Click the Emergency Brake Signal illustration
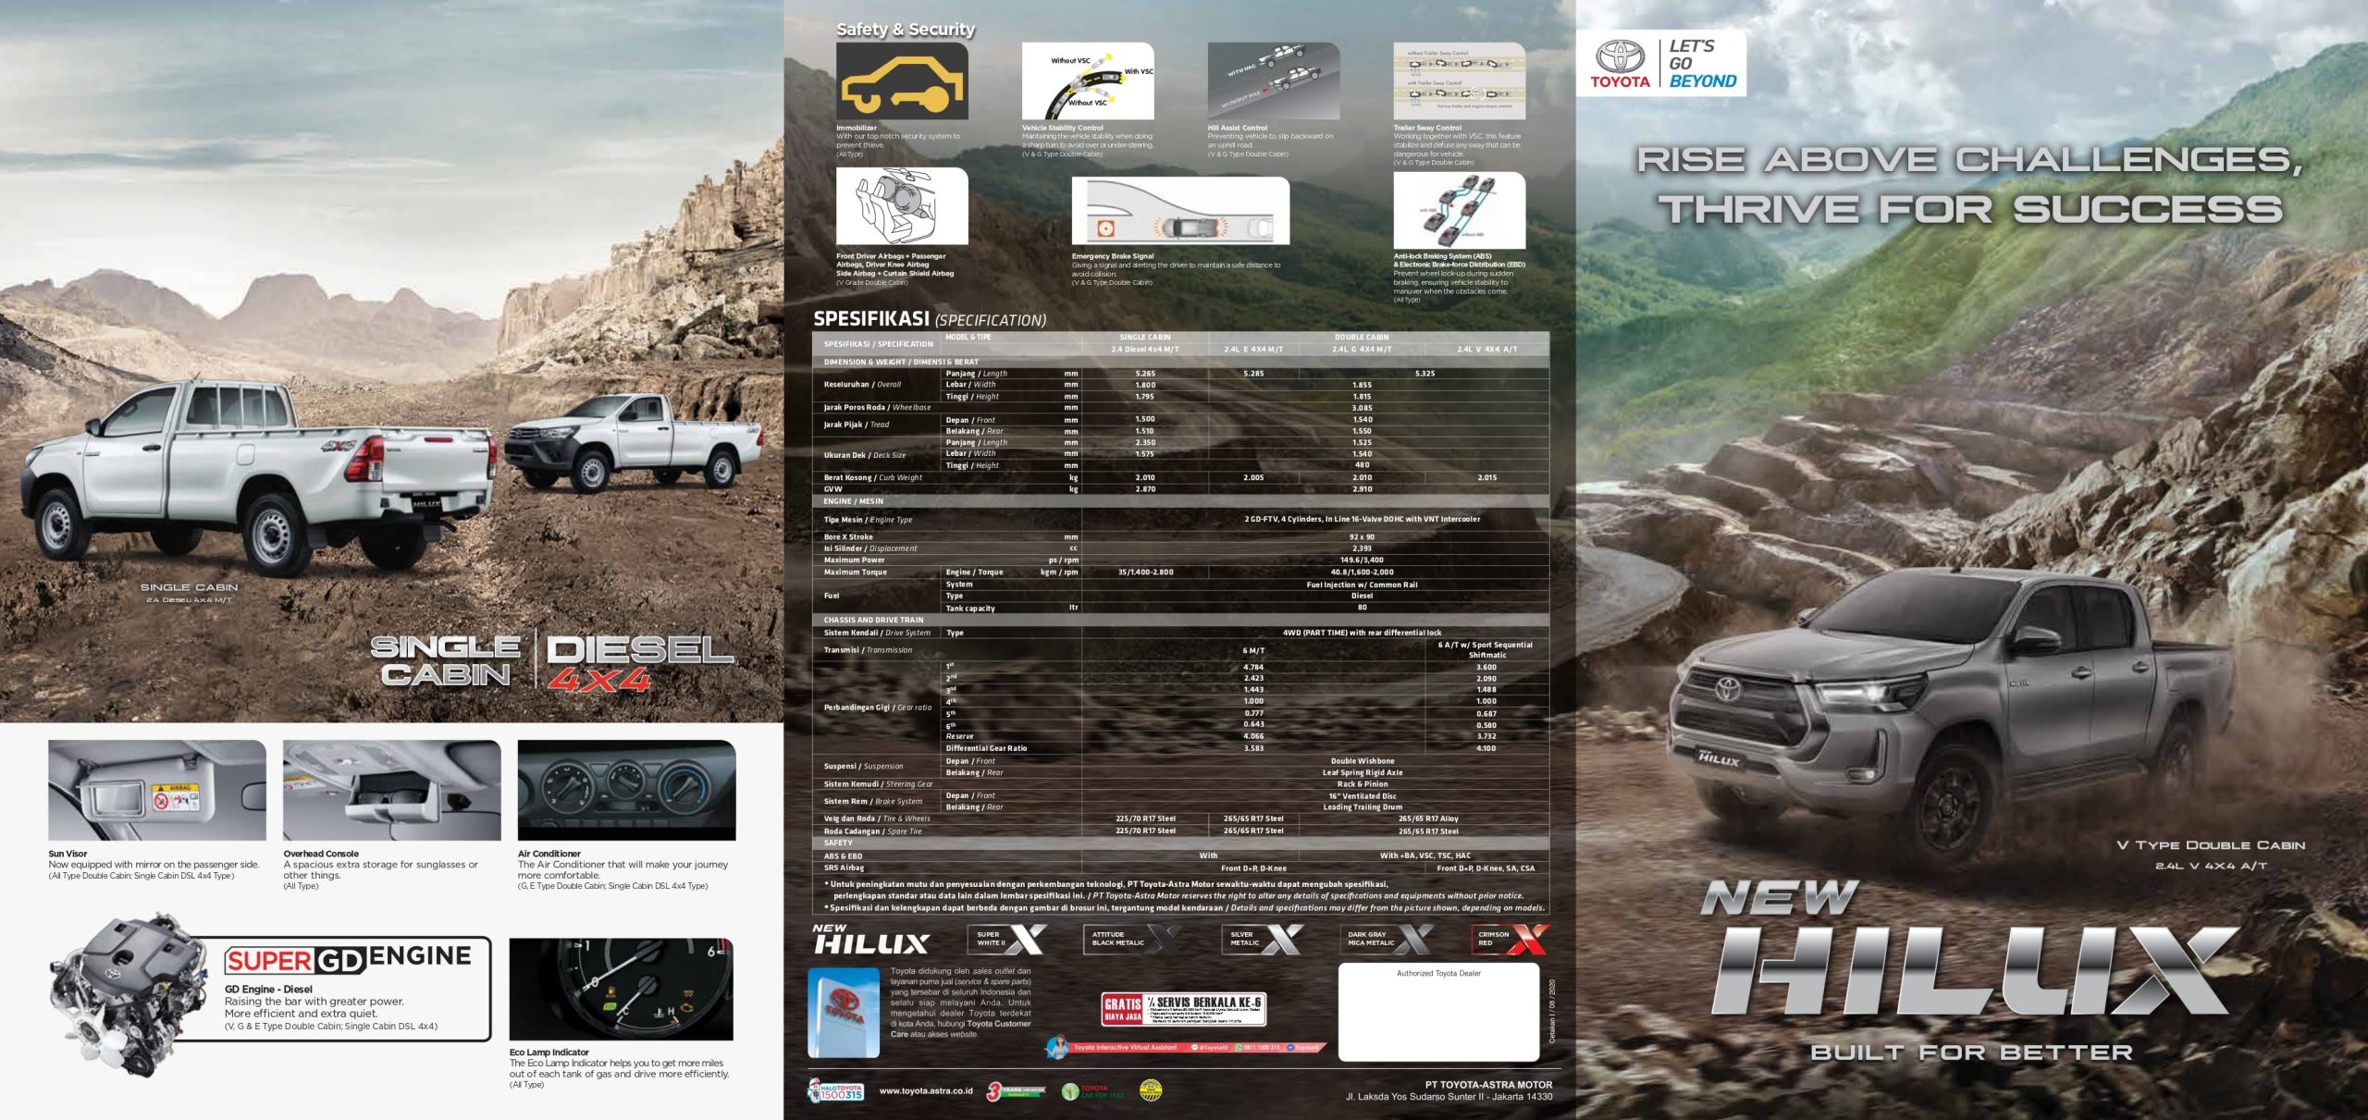 (1179, 212)
